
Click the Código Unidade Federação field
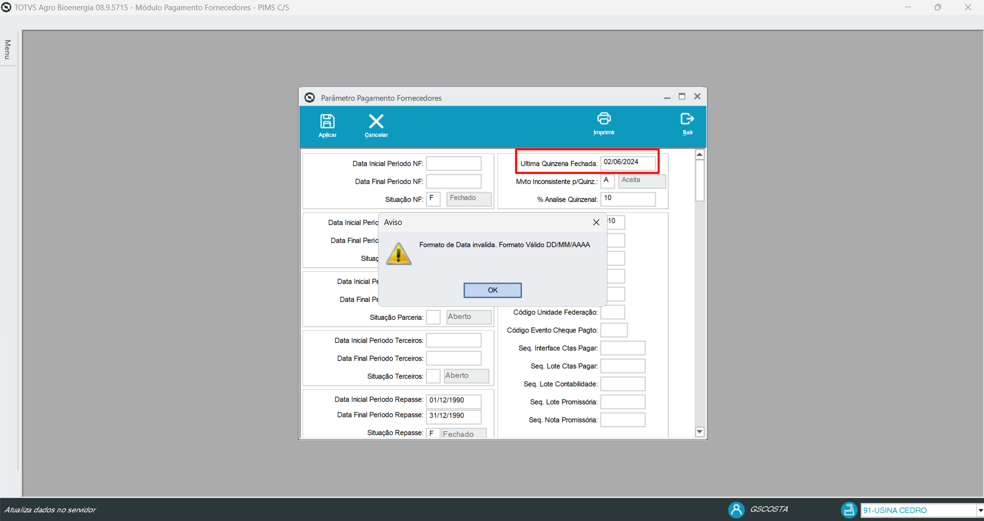[613, 312]
